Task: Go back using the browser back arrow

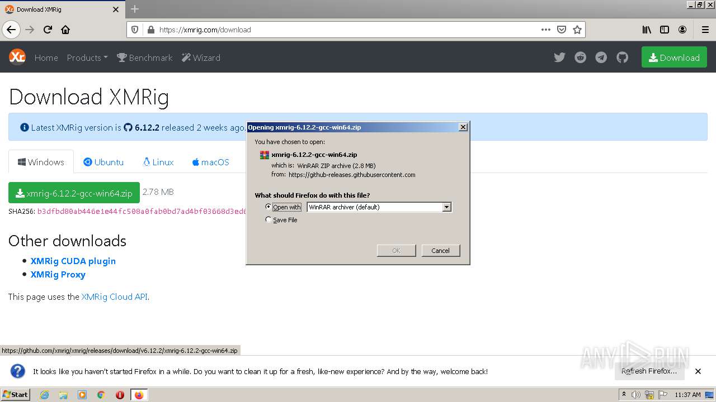Action: [x=11, y=30]
